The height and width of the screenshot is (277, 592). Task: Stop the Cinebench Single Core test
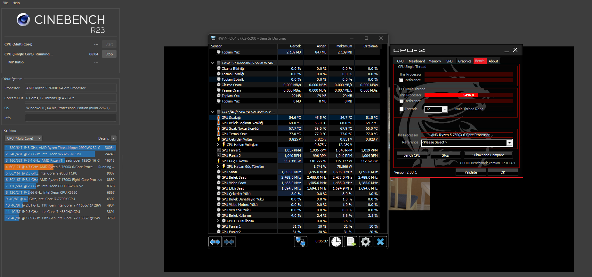tap(109, 54)
